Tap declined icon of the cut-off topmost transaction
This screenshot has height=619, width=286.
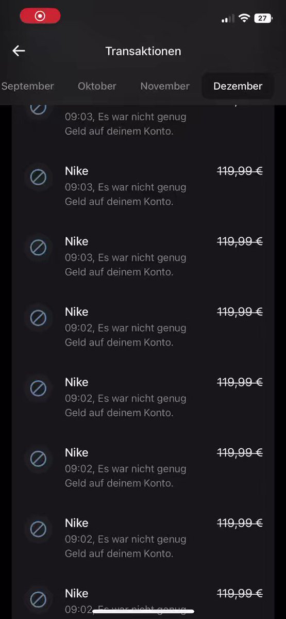[38, 109]
